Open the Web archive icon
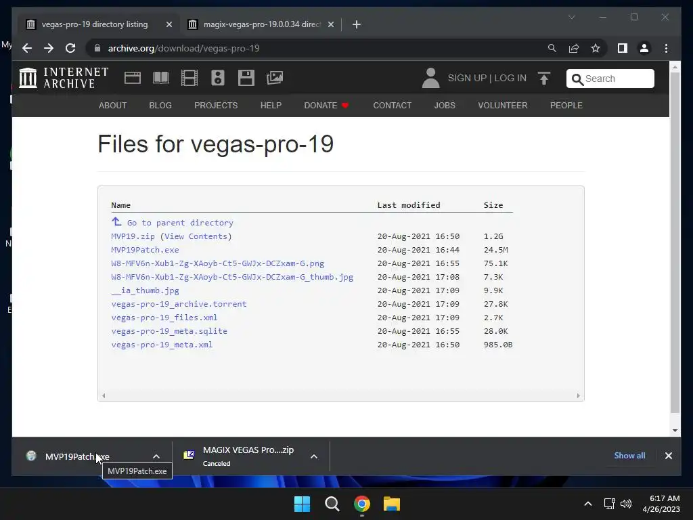Screen dimensions: 693x520 [x=133, y=78]
